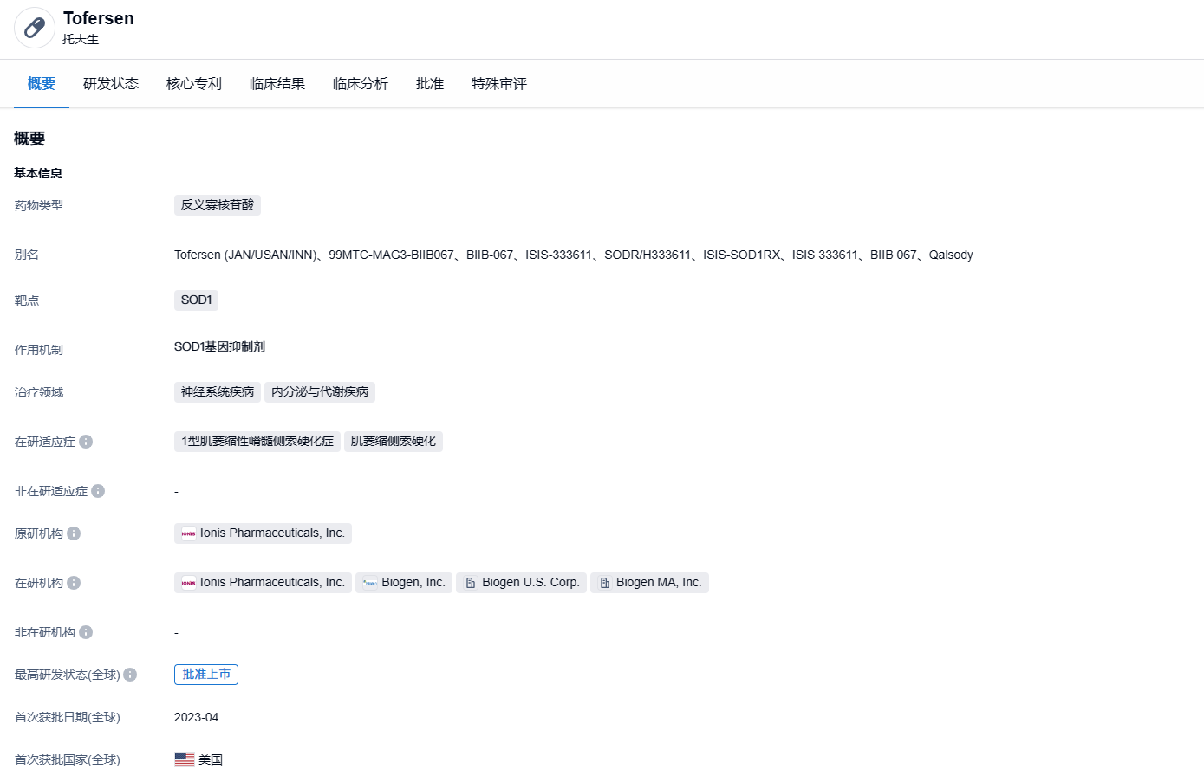Select the 特殊审评 tab

(x=499, y=84)
